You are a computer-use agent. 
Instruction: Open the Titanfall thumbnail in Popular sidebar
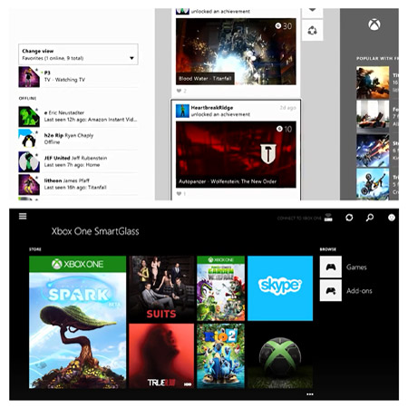(x=373, y=83)
